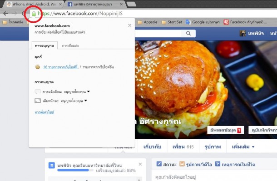Click the นพพินิจ profile picture thumbnail
Screen dimensions: 277x181
(242, 33)
